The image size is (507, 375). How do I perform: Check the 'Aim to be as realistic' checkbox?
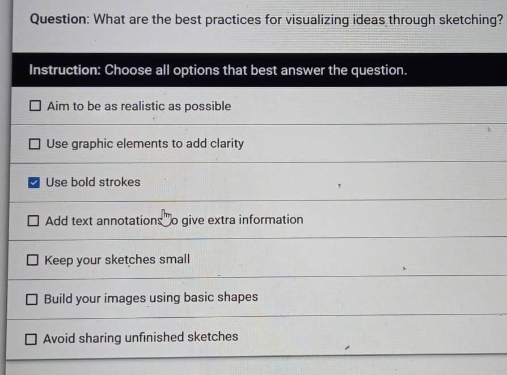[35, 106]
